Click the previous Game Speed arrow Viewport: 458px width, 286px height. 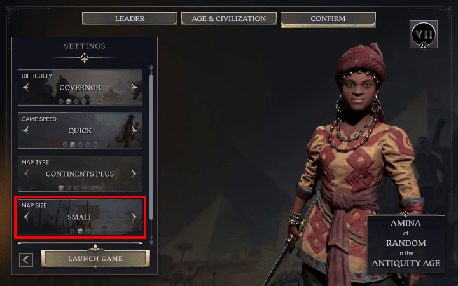(x=26, y=130)
